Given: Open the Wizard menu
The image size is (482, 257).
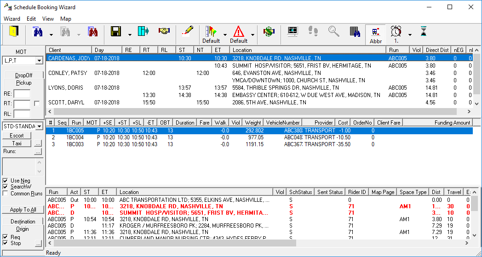Looking at the screenshot, I should tap(12, 19).
